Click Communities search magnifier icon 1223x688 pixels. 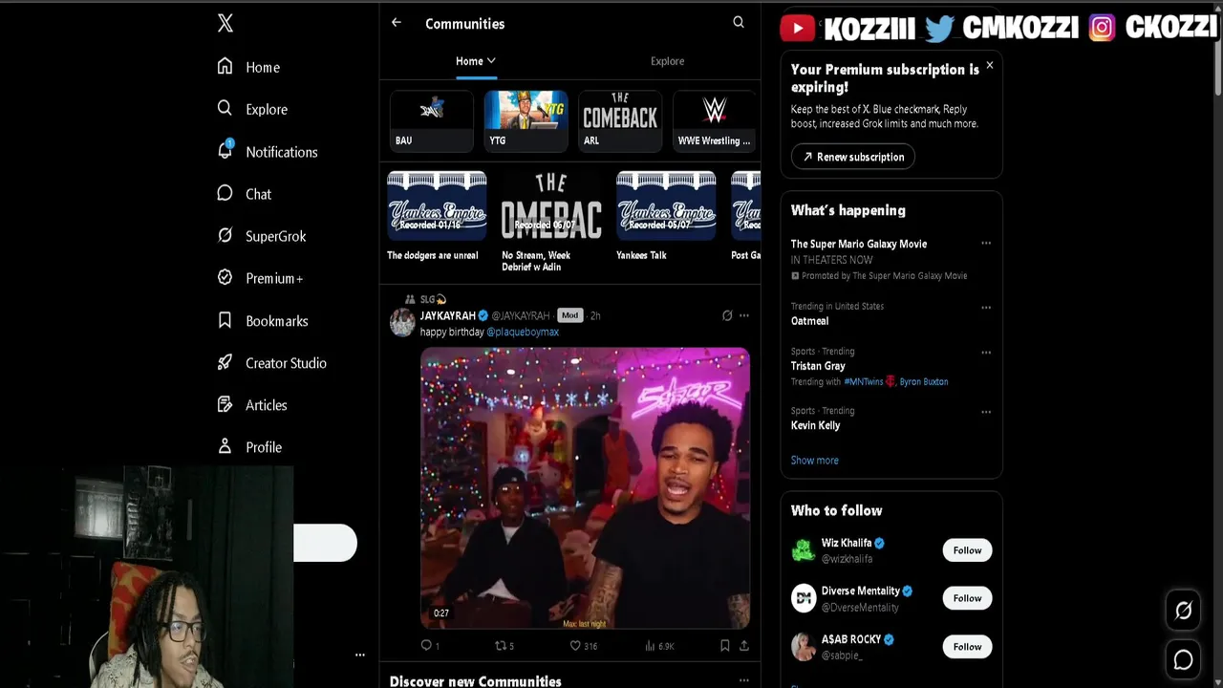pyautogui.click(x=739, y=22)
